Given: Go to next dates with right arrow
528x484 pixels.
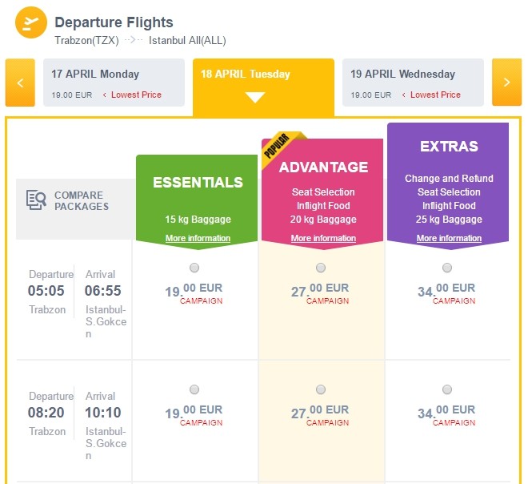Looking at the screenshot, I should [506, 83].
